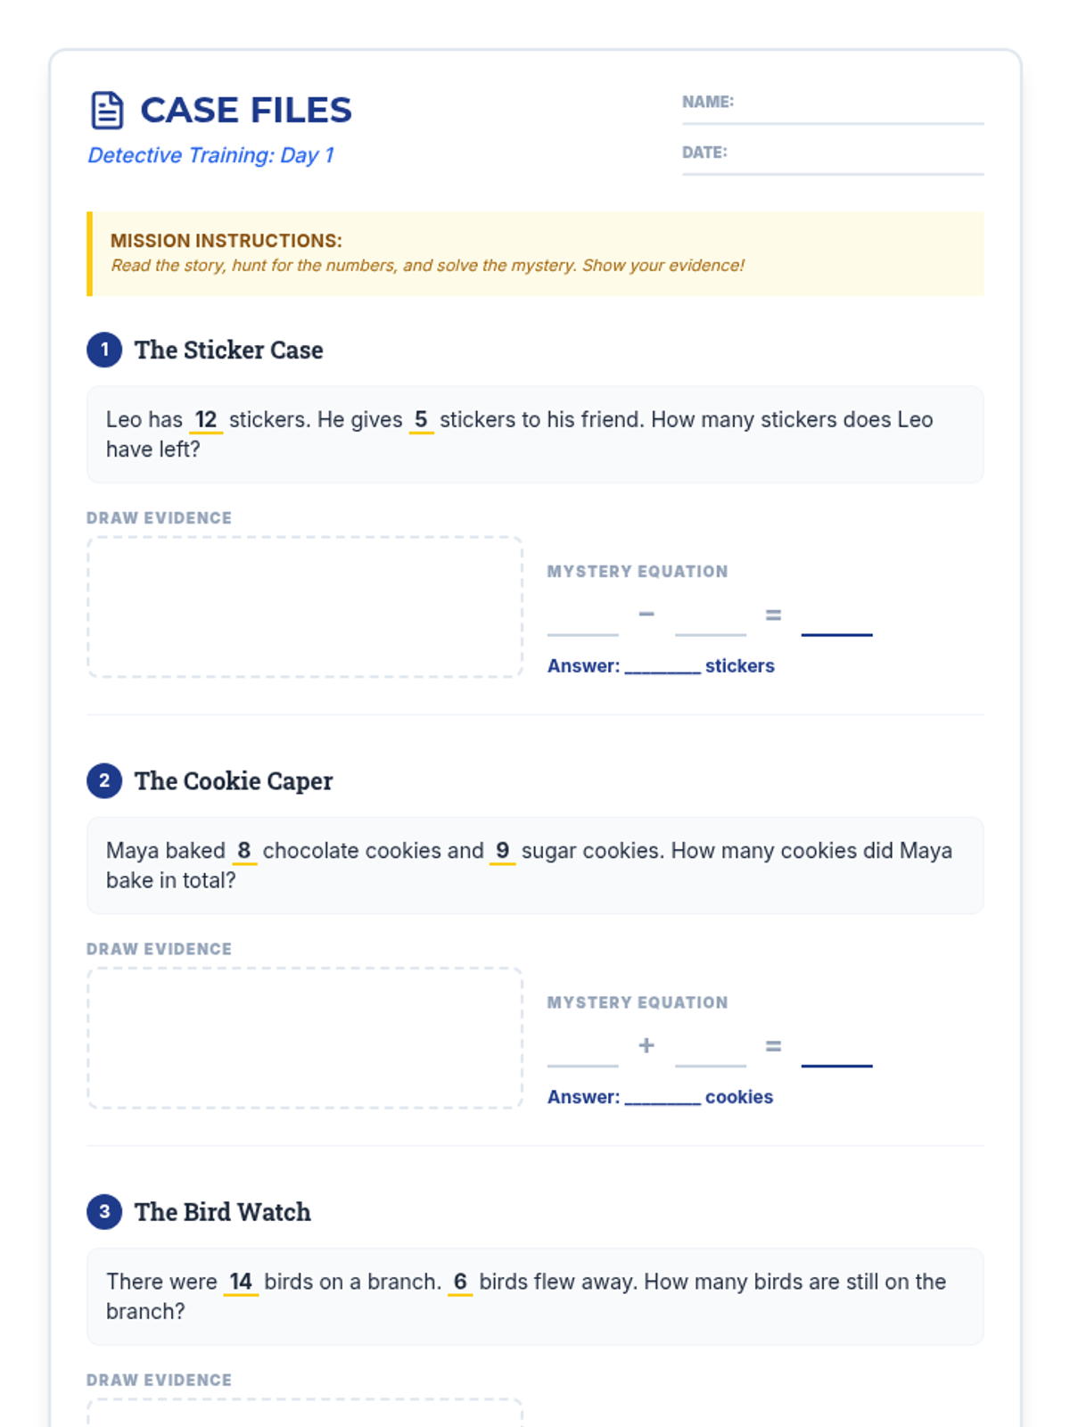The height and width of the screenshot is (1427, 1070).
Task: Click the plus sign in the Cookie equation
Action: [646, 1044]
